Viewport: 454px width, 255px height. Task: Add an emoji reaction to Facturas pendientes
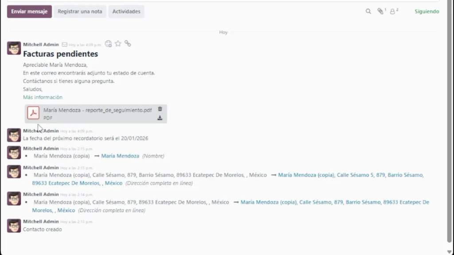tap(108, 44)
